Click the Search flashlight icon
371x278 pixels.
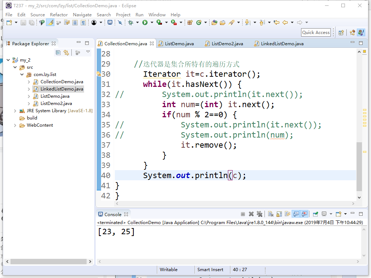tap(232, 22)
